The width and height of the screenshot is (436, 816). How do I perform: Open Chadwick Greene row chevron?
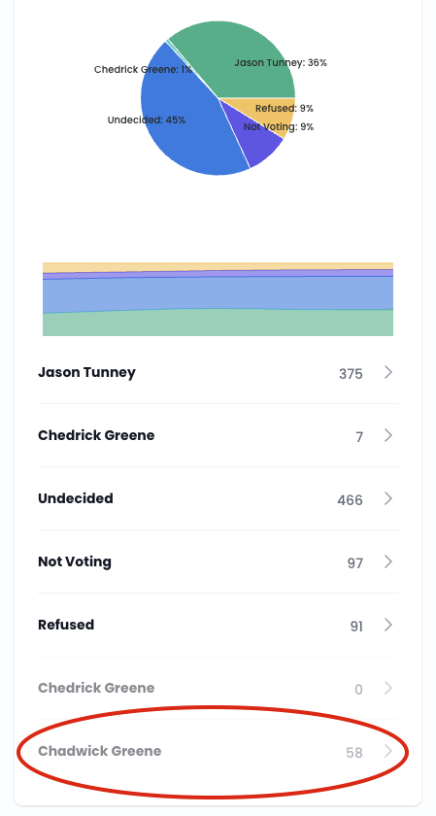388,751
